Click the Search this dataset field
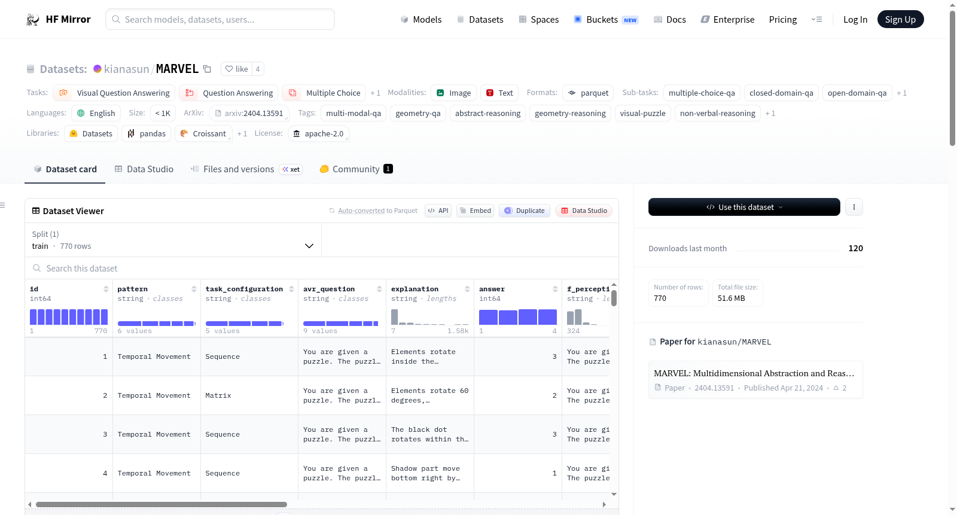This screenshot has width=957, height=515. tap(322, 268)
